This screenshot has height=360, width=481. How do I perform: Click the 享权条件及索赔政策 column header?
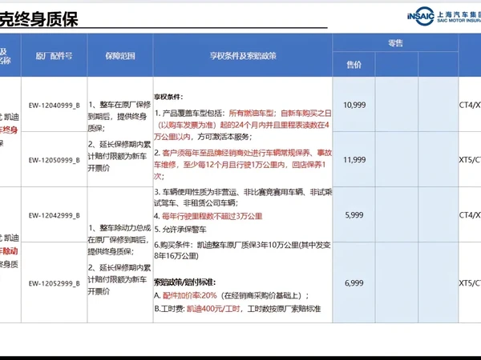243,56
